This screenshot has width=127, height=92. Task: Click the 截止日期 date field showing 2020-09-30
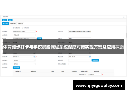80,57
